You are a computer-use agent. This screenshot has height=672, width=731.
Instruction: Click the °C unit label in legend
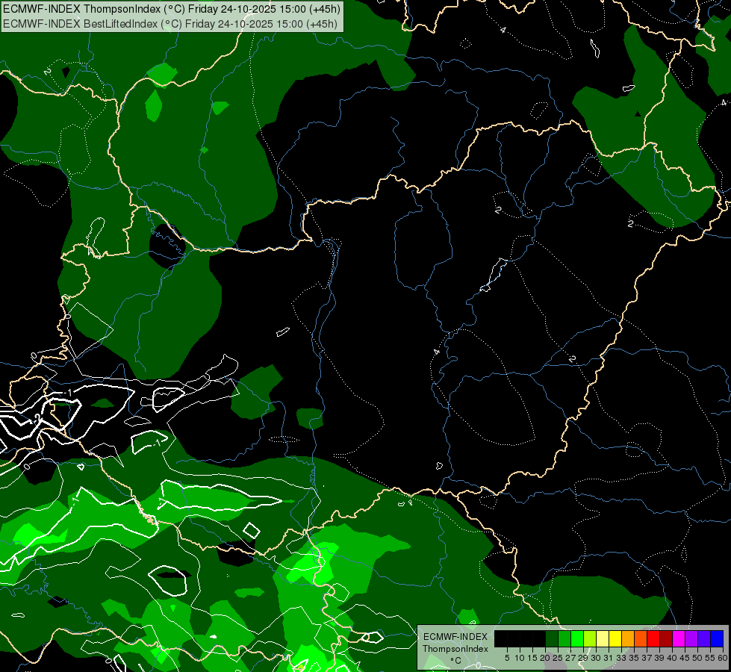pyautogui.click(x=455, y=660)
